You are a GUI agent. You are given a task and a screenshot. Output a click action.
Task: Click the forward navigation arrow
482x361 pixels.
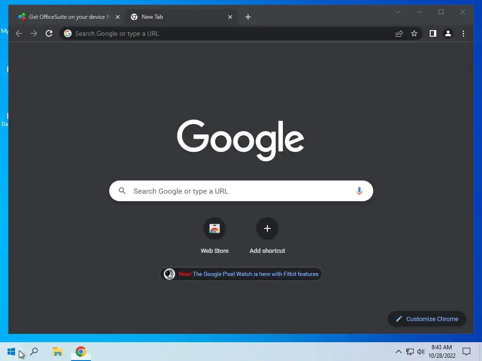(34, 33)
